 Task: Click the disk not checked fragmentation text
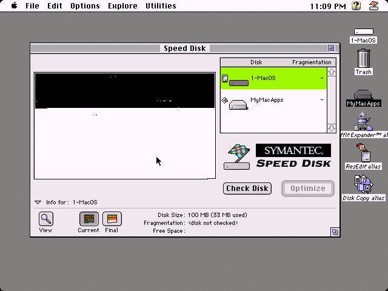[x=213, y=223]
